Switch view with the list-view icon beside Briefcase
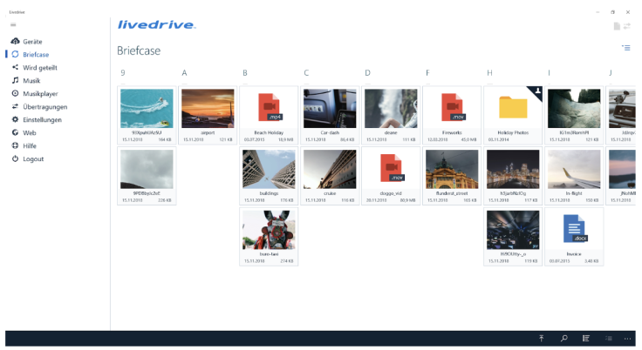The image size is (642, 350). click(x=626, y=48)
